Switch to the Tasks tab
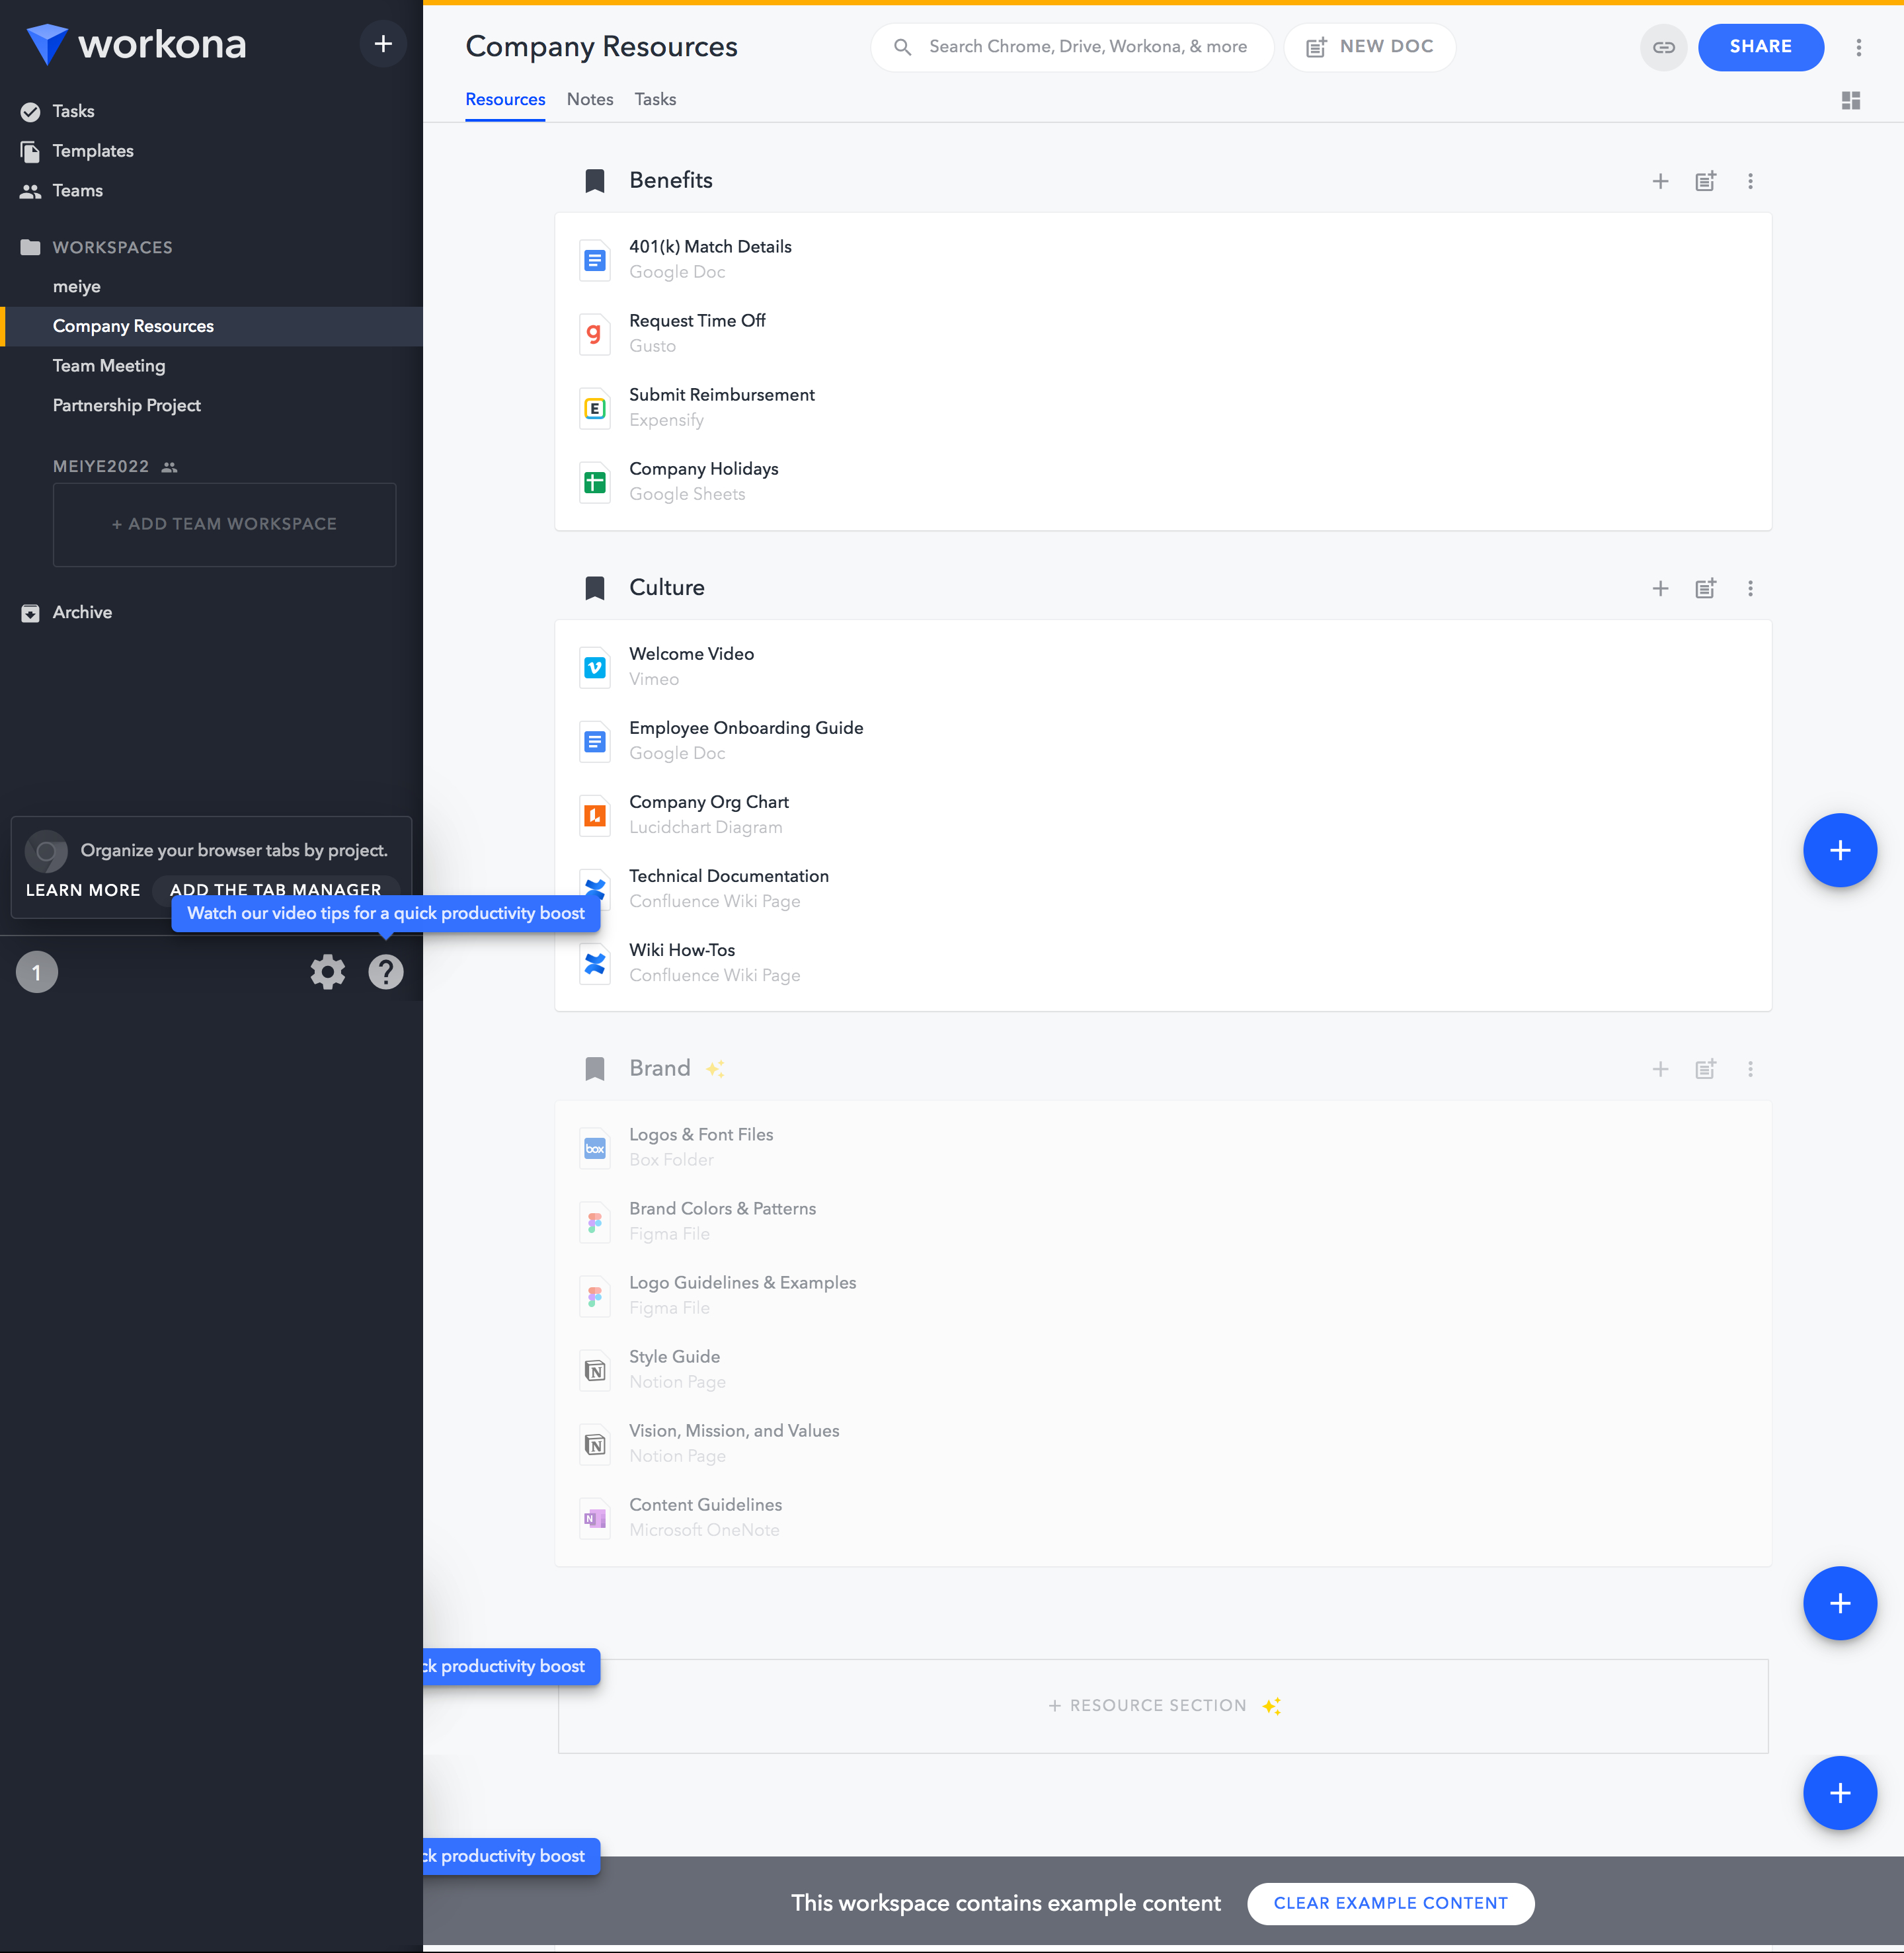The height and width of the screenshot is (1953, 1904). pyautogui.click(x=655, y=99)
